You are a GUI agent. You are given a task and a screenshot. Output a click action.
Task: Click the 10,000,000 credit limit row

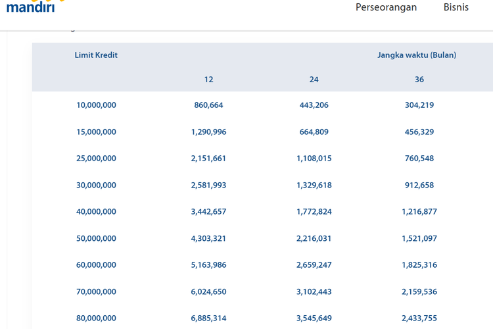(96, 105)
